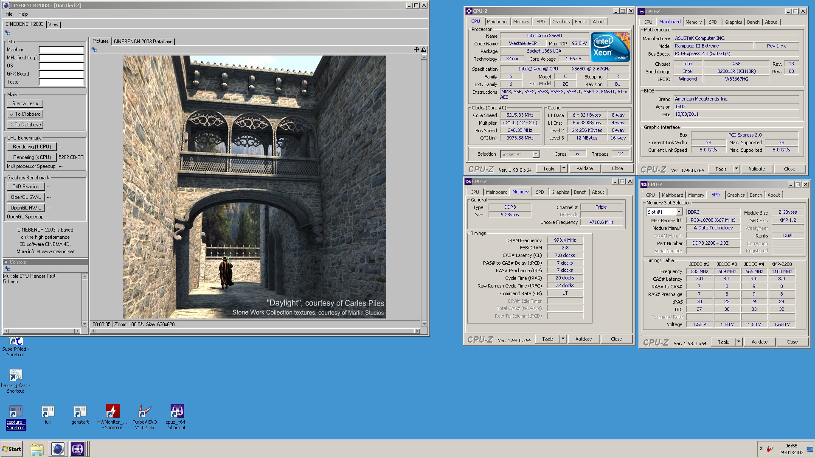Click the picture area vertical scrollbar
Image resolution: width=815 pixels, height=458 pixels.
click(x=424, y=190)
